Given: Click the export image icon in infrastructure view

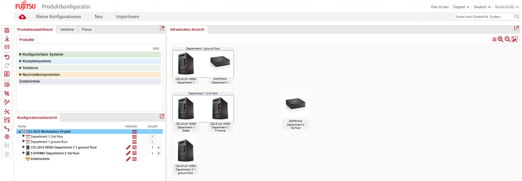Looking at the screenshot, I should pyautogui.click(x=515, y=39).
